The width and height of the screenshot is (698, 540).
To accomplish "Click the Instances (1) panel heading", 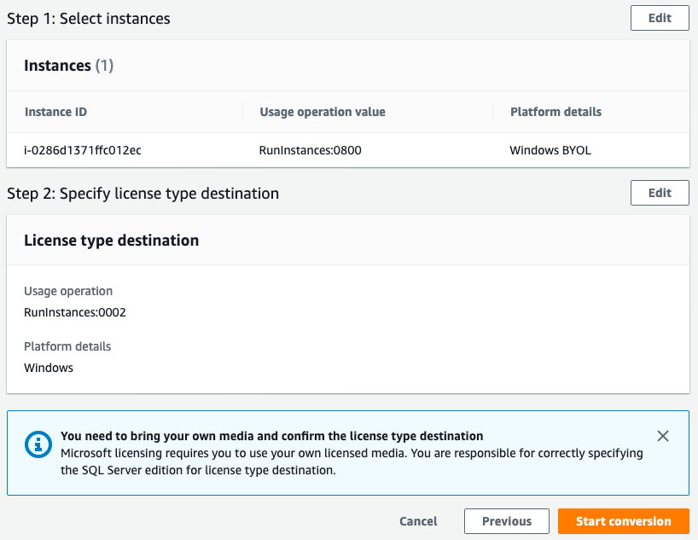I will click(x=68, y=66).
